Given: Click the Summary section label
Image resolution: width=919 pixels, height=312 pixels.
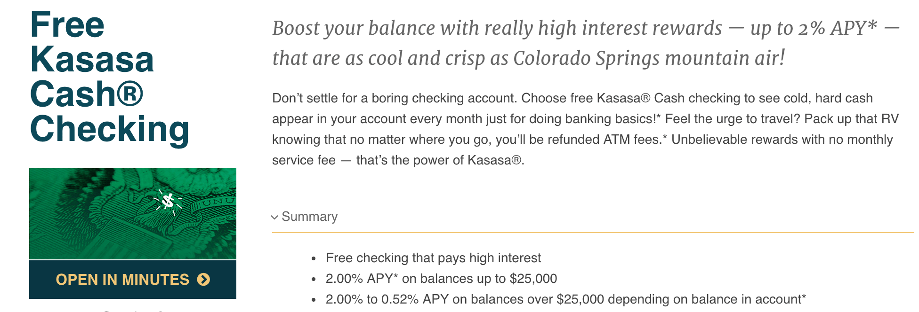Looking at the screenshot, I should [x=309, y=217].
